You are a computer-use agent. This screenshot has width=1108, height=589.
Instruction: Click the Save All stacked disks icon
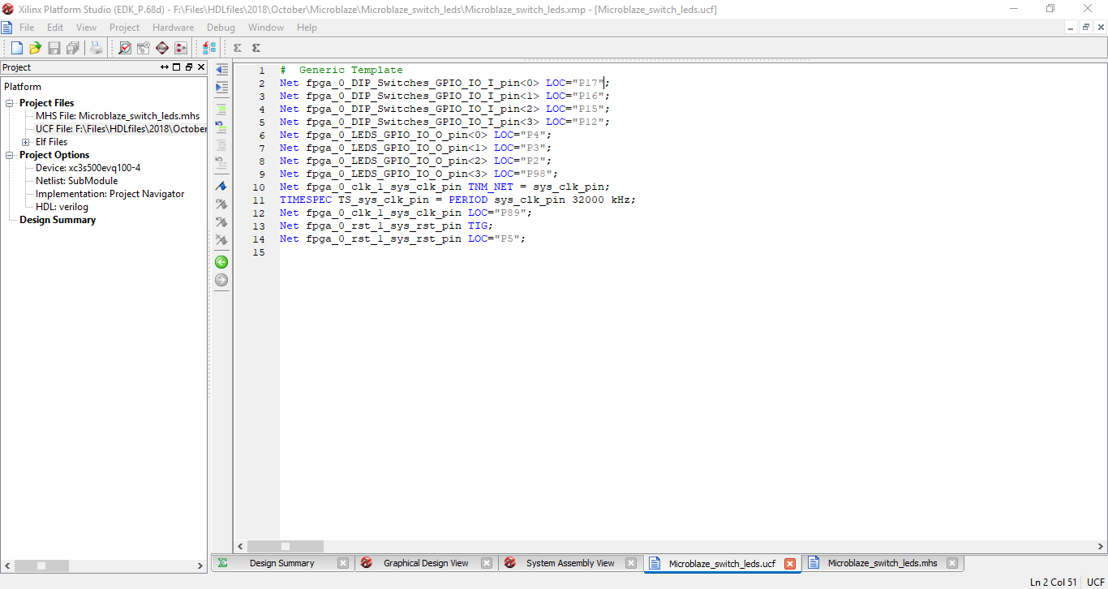[73, 48]
